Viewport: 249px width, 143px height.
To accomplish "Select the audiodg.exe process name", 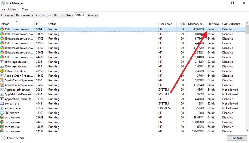I will (12, 108).
